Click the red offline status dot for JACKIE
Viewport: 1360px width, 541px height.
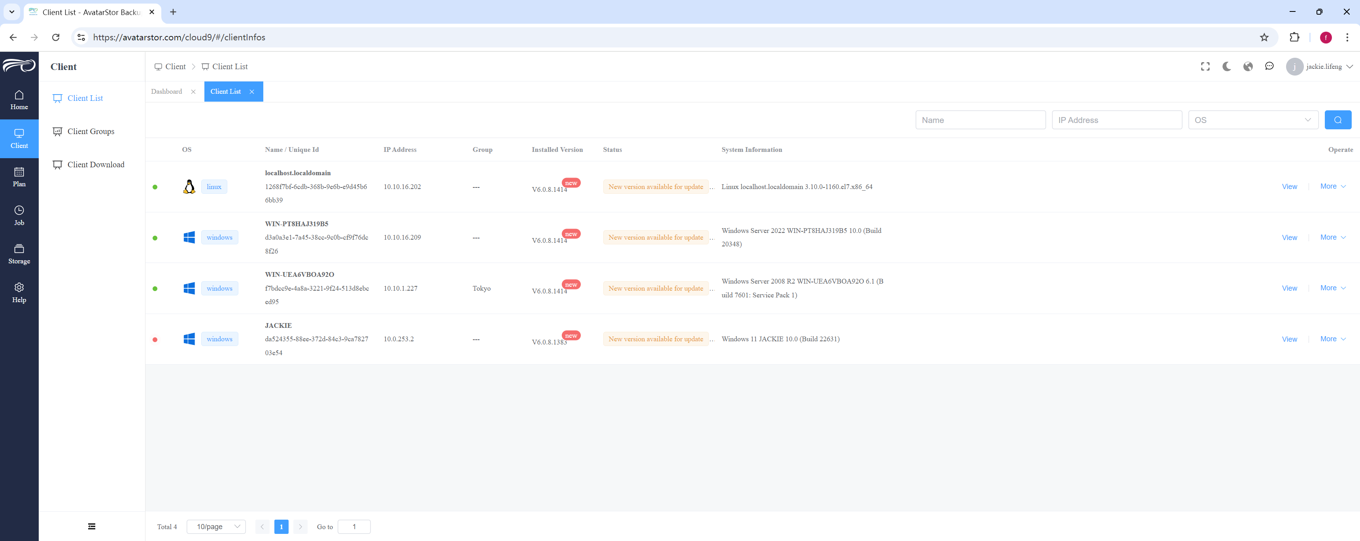click(x=155, y=339)
